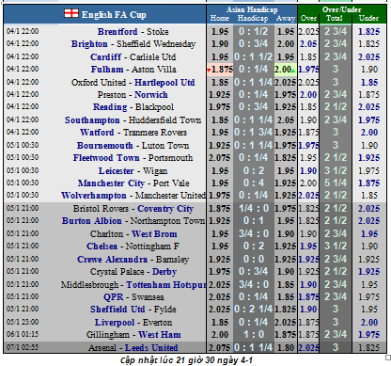Open the Fulham - Aston Villa match
The height and width of the screenshot is (366, 391).
click(x=133, y=70)
